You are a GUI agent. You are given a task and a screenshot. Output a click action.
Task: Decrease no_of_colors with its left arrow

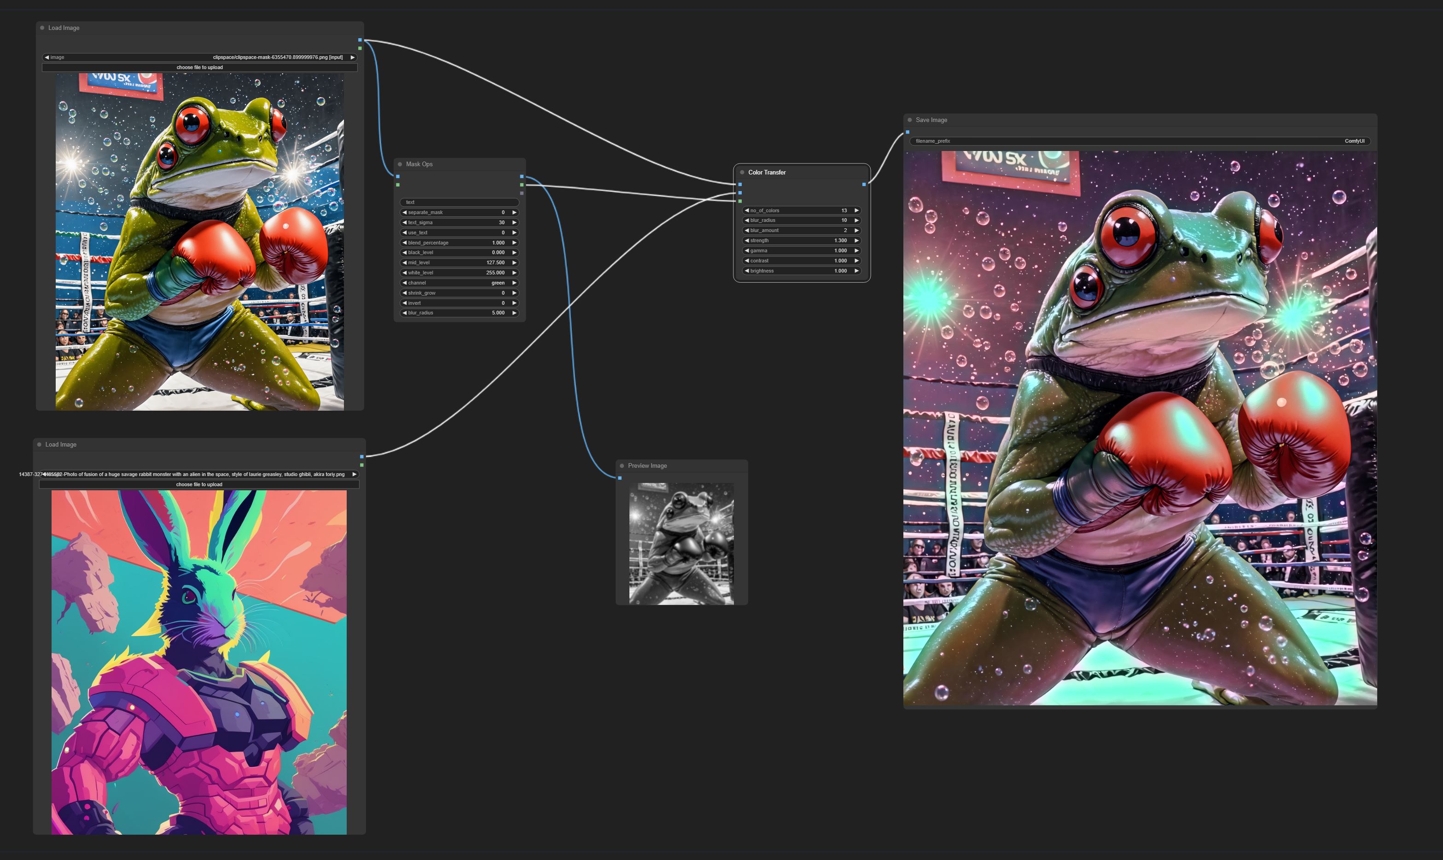[747, 210]
